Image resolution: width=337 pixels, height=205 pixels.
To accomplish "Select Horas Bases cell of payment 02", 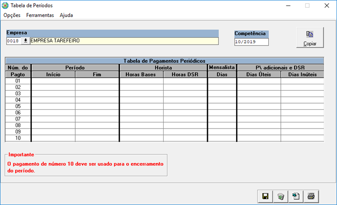I will (142, 87).
